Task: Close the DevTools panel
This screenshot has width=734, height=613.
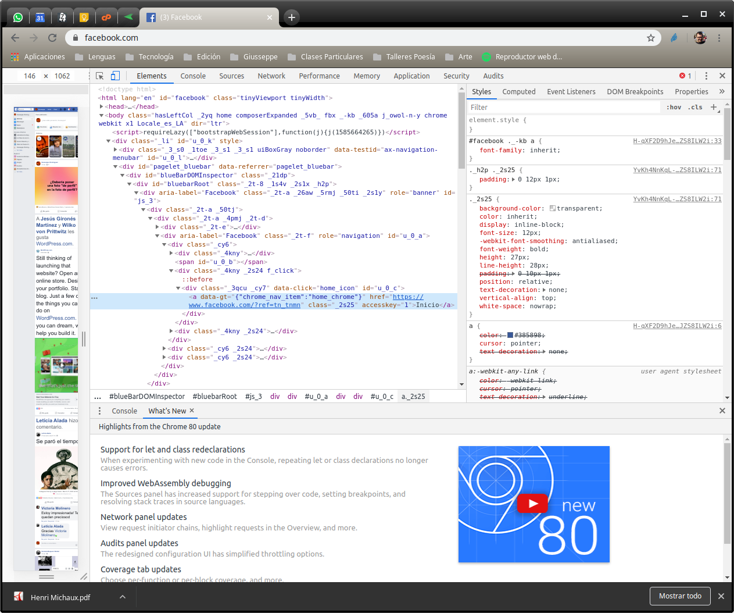Action: 722,76
